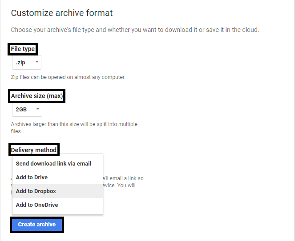Click the Delivery method label
295x241 pixels.
point(34,150)
